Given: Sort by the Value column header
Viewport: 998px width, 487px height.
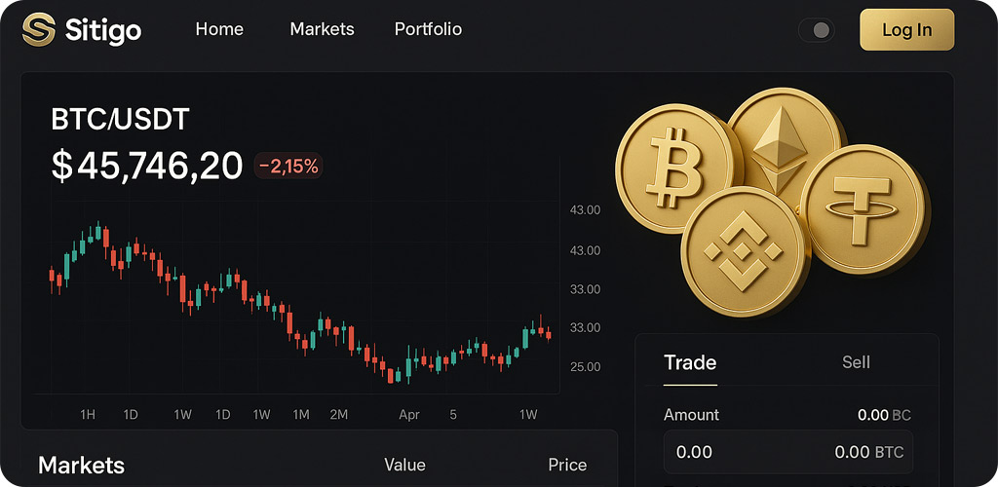Looking at the screenshot, I should [404, 465].
